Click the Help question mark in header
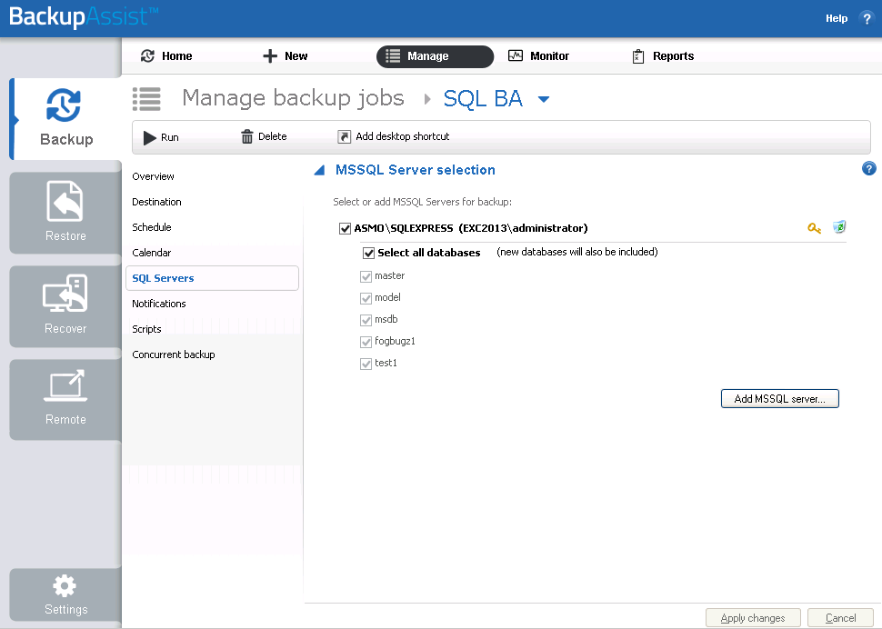882x629 pixels. coord(867,18)
